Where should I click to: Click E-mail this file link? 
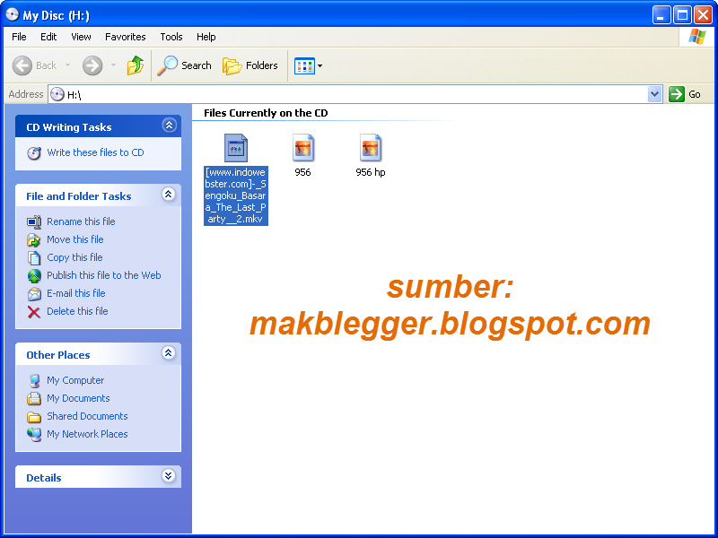[x=76, y=293]
